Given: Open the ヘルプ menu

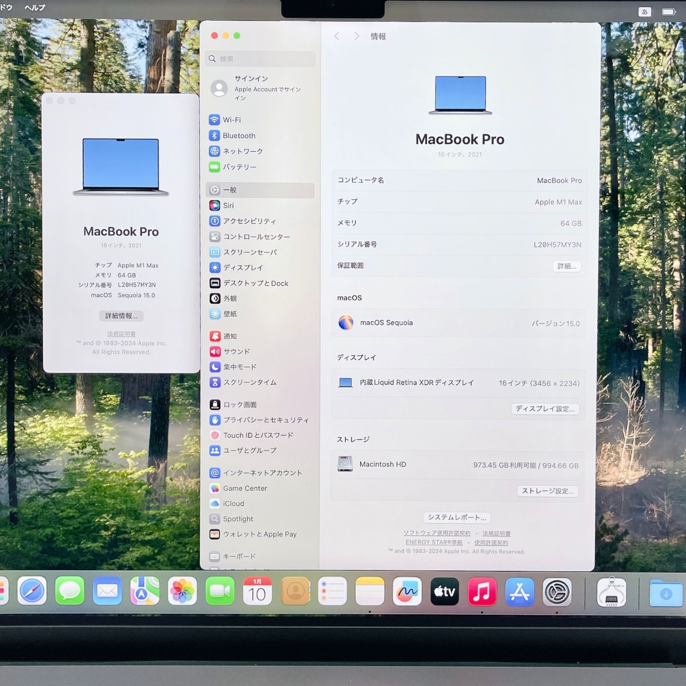Looking at the screenshot, I should click(x=35, y=7).
